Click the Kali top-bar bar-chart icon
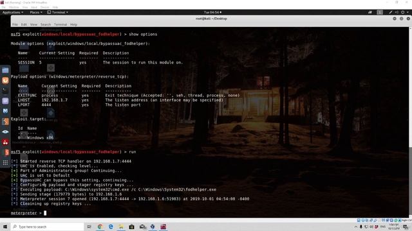 370,12
